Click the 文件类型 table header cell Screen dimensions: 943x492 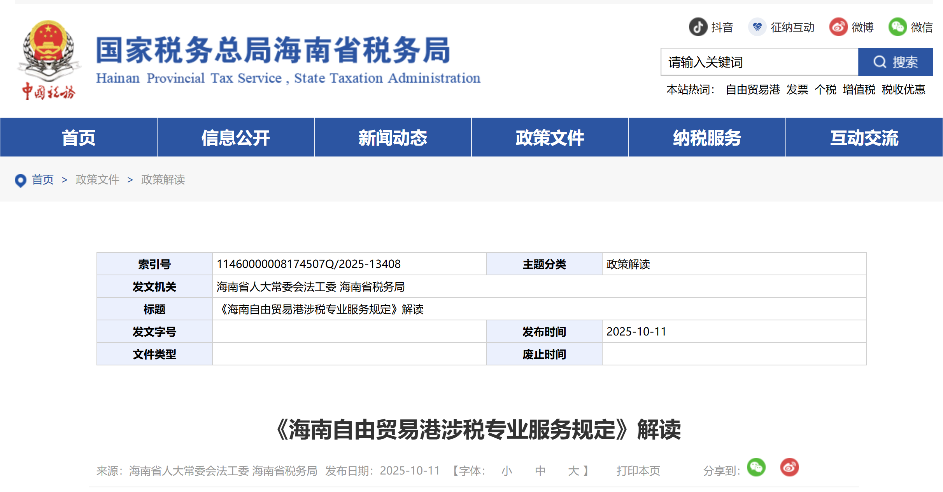[154, 354]
